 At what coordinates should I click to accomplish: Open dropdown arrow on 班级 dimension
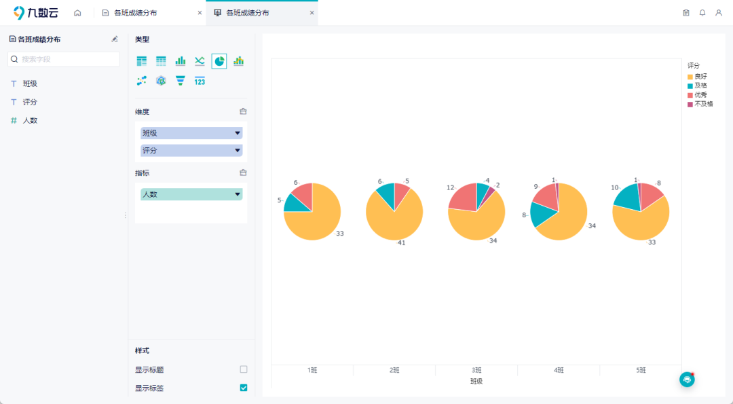point(238,133)
